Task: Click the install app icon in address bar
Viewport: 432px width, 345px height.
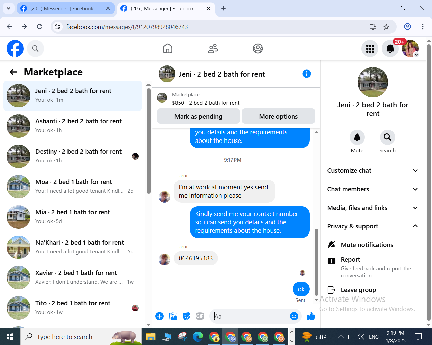Action: 373,27
